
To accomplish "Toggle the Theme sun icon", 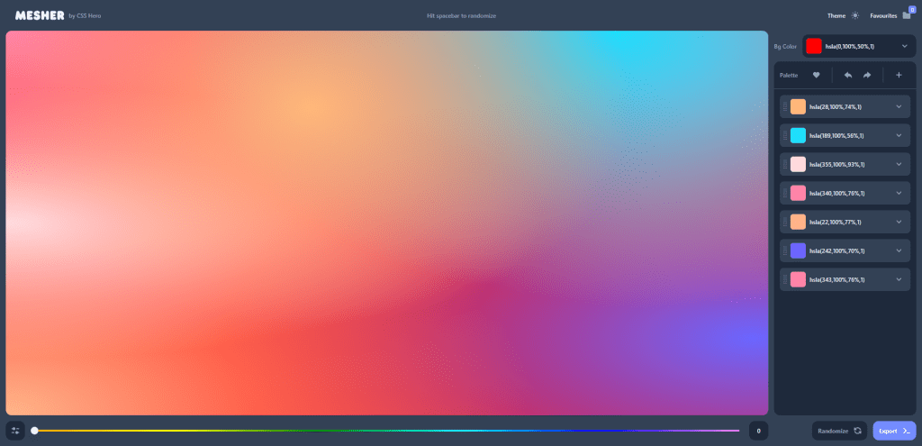I will point(855,16).
